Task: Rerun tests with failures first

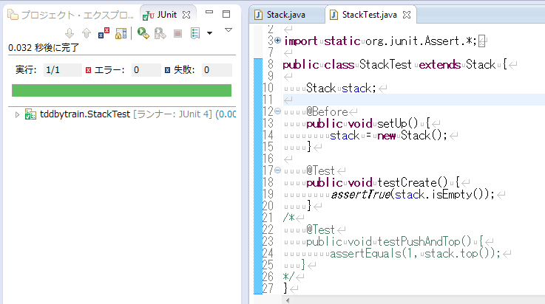Action: click(160, 33)
